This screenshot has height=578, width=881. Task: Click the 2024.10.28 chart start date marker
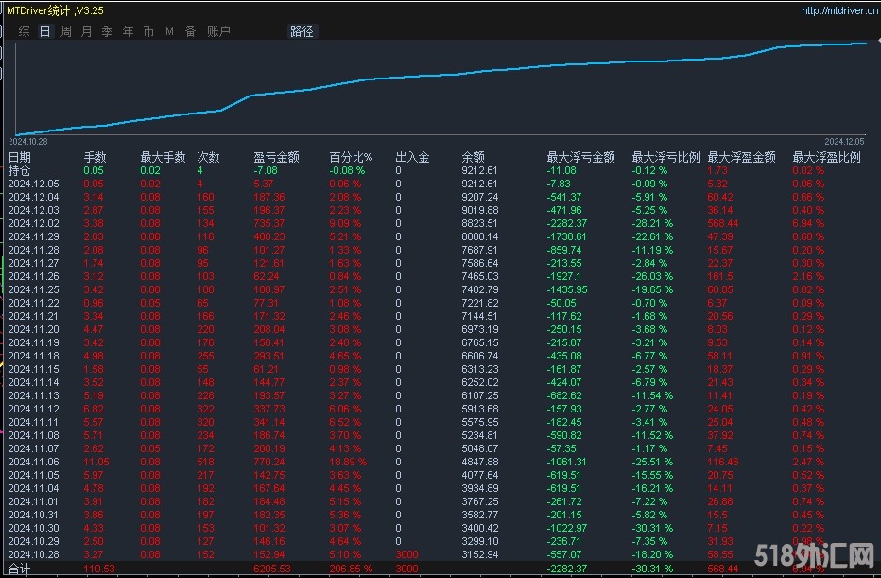pos(28,142)
